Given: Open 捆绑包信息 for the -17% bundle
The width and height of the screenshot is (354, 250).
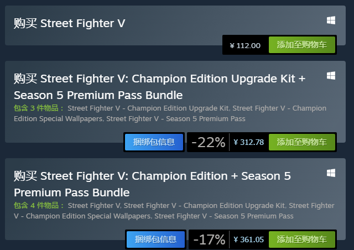Looking at the screenshot, I should pyautogui.click(x=155, y=239).
